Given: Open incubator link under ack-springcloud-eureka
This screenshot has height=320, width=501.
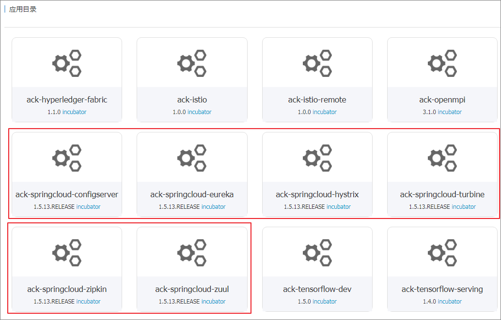Looking at the screenshot, I should 214,206.
